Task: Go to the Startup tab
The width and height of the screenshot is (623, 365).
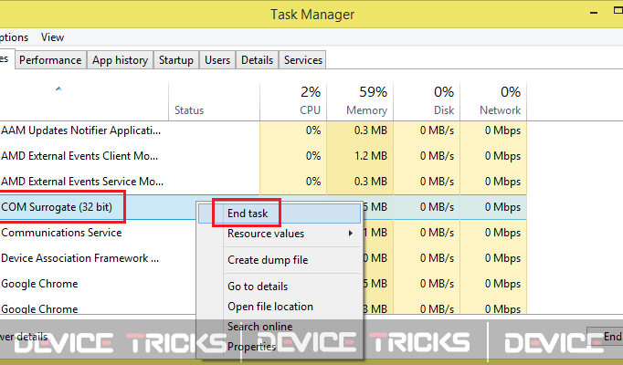Action: [x=176, y=60]
